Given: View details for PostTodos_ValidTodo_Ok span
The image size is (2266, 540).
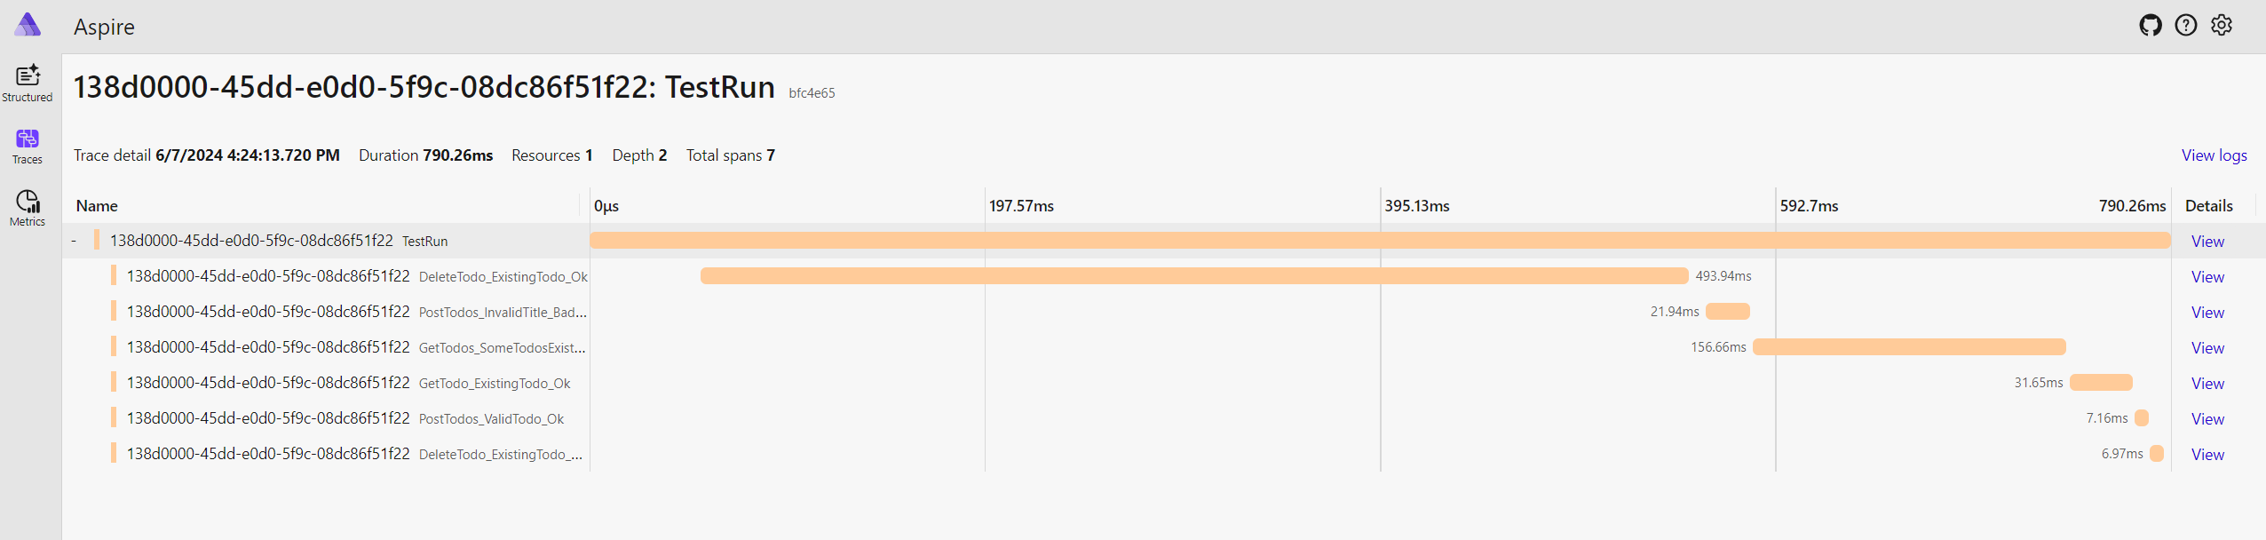Looking at the screenshot, I should 2207,419.
